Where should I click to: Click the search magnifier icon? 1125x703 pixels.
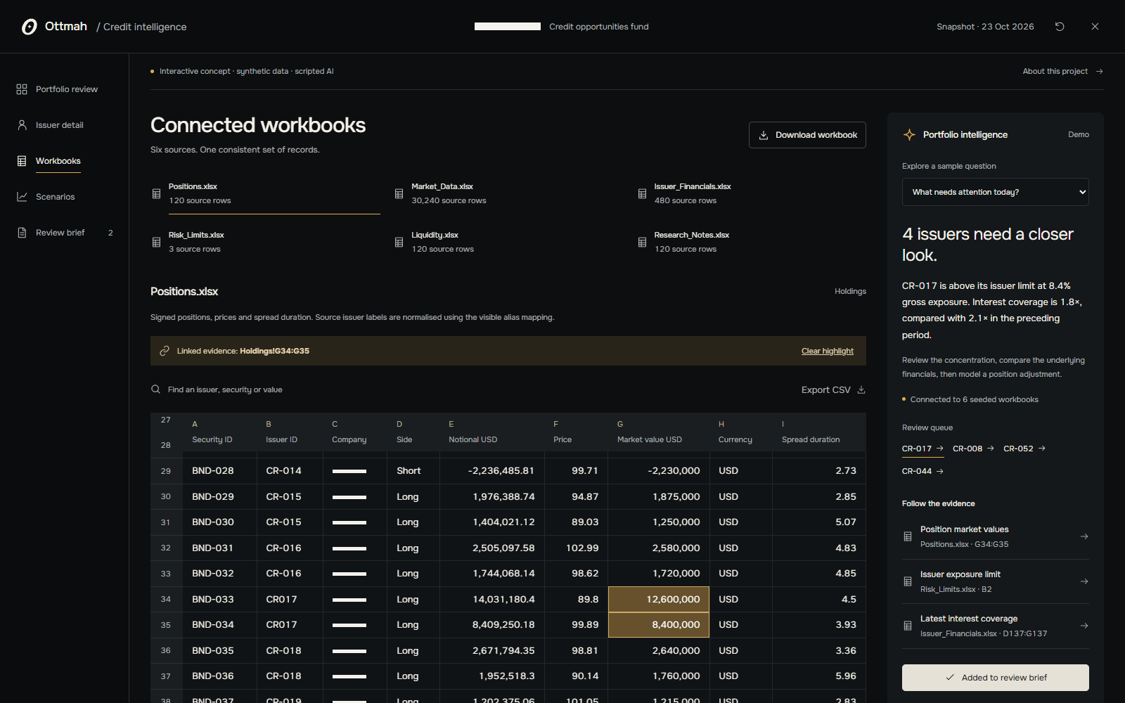(x=155, y=389)
